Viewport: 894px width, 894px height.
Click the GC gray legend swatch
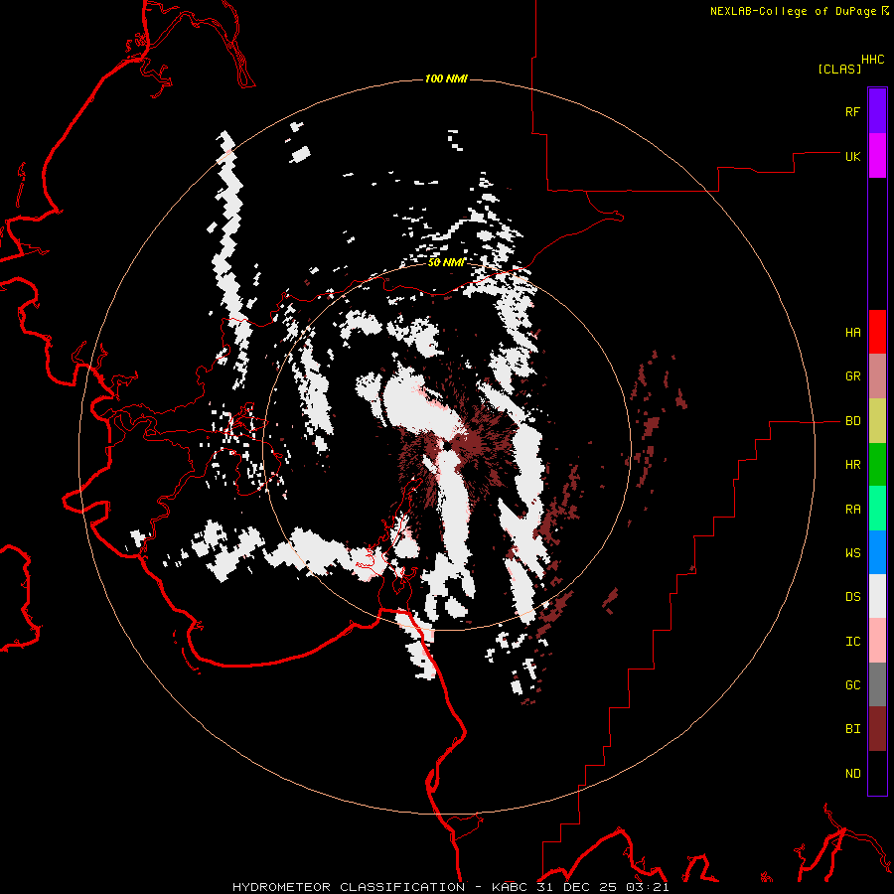pos(877,684)
